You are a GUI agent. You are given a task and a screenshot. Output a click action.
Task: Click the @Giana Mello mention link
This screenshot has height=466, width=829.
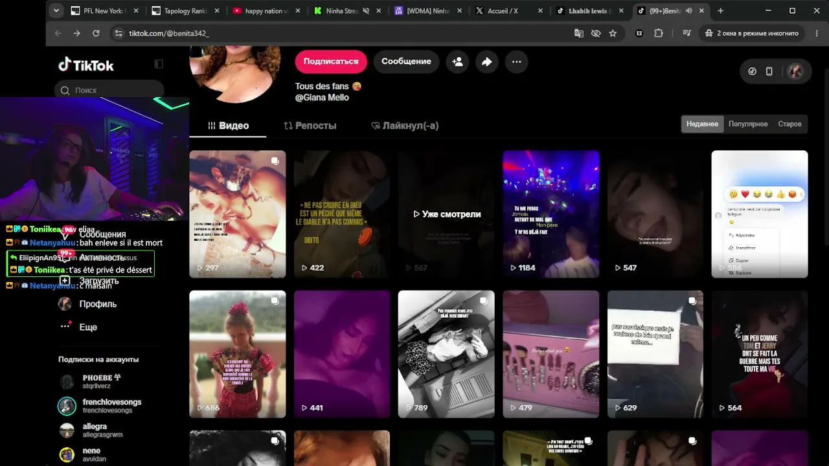pyautogui.click(x=322, y=98)
